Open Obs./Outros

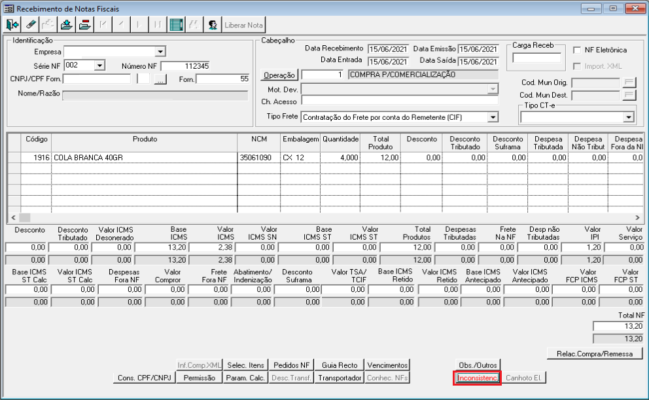pos(478,365)
